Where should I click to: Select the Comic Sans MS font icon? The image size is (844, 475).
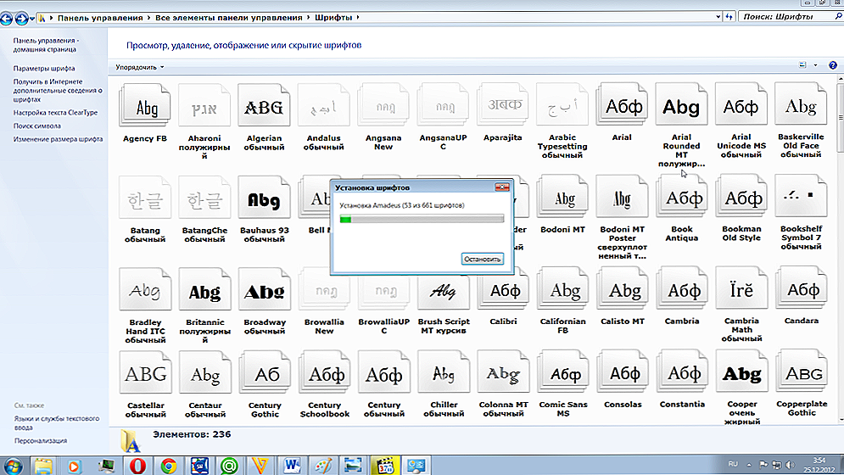pos(563,372)
